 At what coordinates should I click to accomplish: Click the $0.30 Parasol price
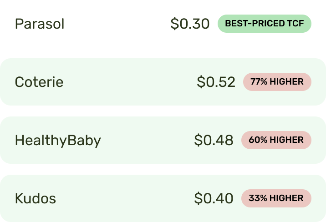(x=190, y=24)
